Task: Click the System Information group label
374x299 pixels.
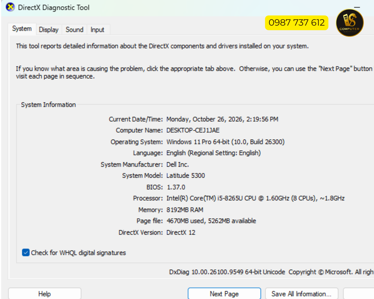Action: point(48,105)
